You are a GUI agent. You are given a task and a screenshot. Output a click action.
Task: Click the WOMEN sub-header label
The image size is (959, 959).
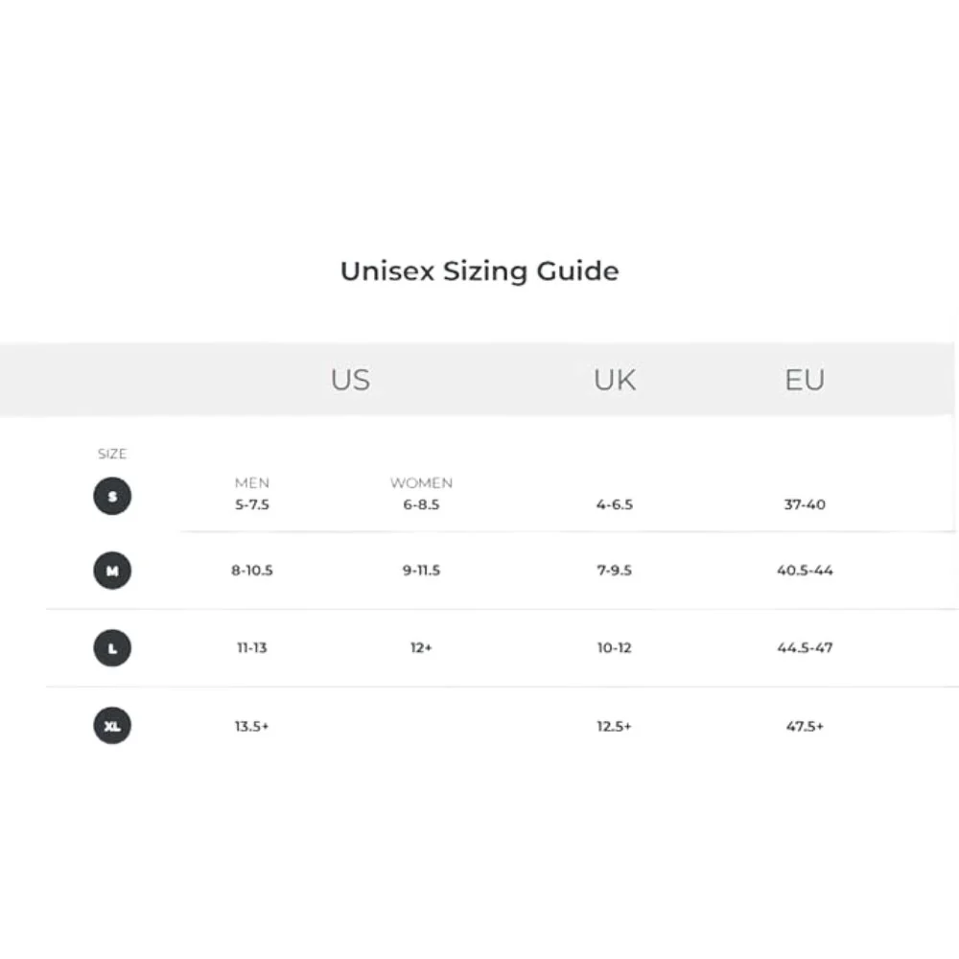pyautogui.click(x=421, y=483)
